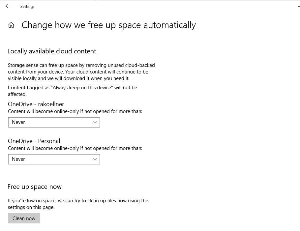The image size is (300, 231).
Task: Click the 'If you're low on space' description
Action: coord(78,204)
